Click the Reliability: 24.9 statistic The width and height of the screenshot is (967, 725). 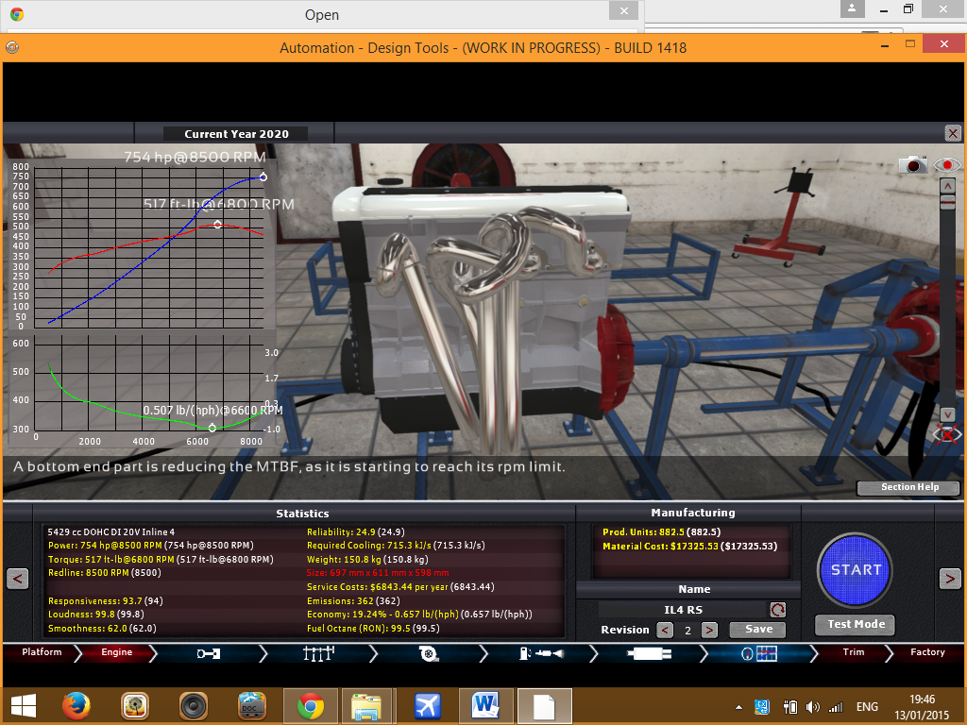click(355, 532)
